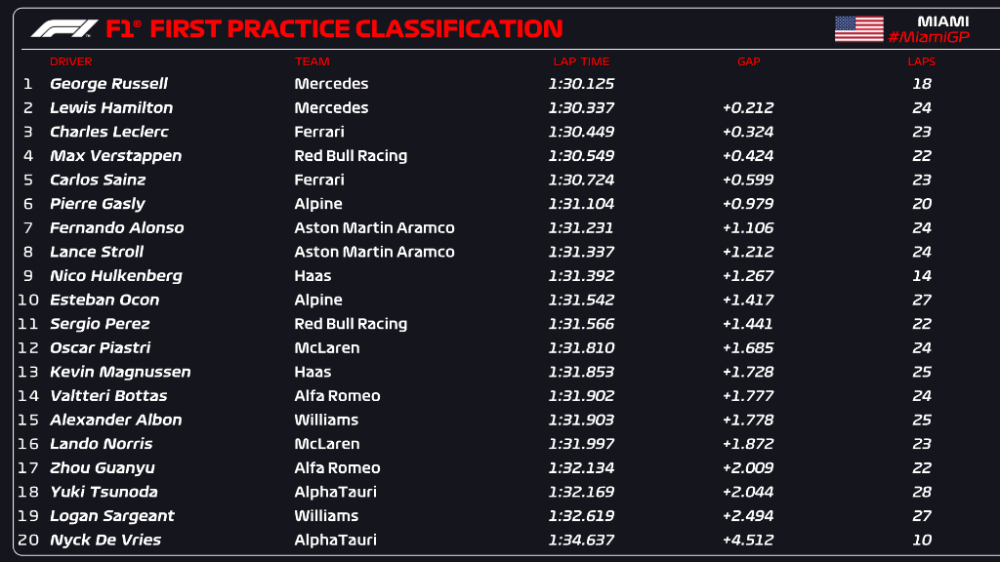Open George Russell's driver name
1000x562 pixels.
point(108,84)
